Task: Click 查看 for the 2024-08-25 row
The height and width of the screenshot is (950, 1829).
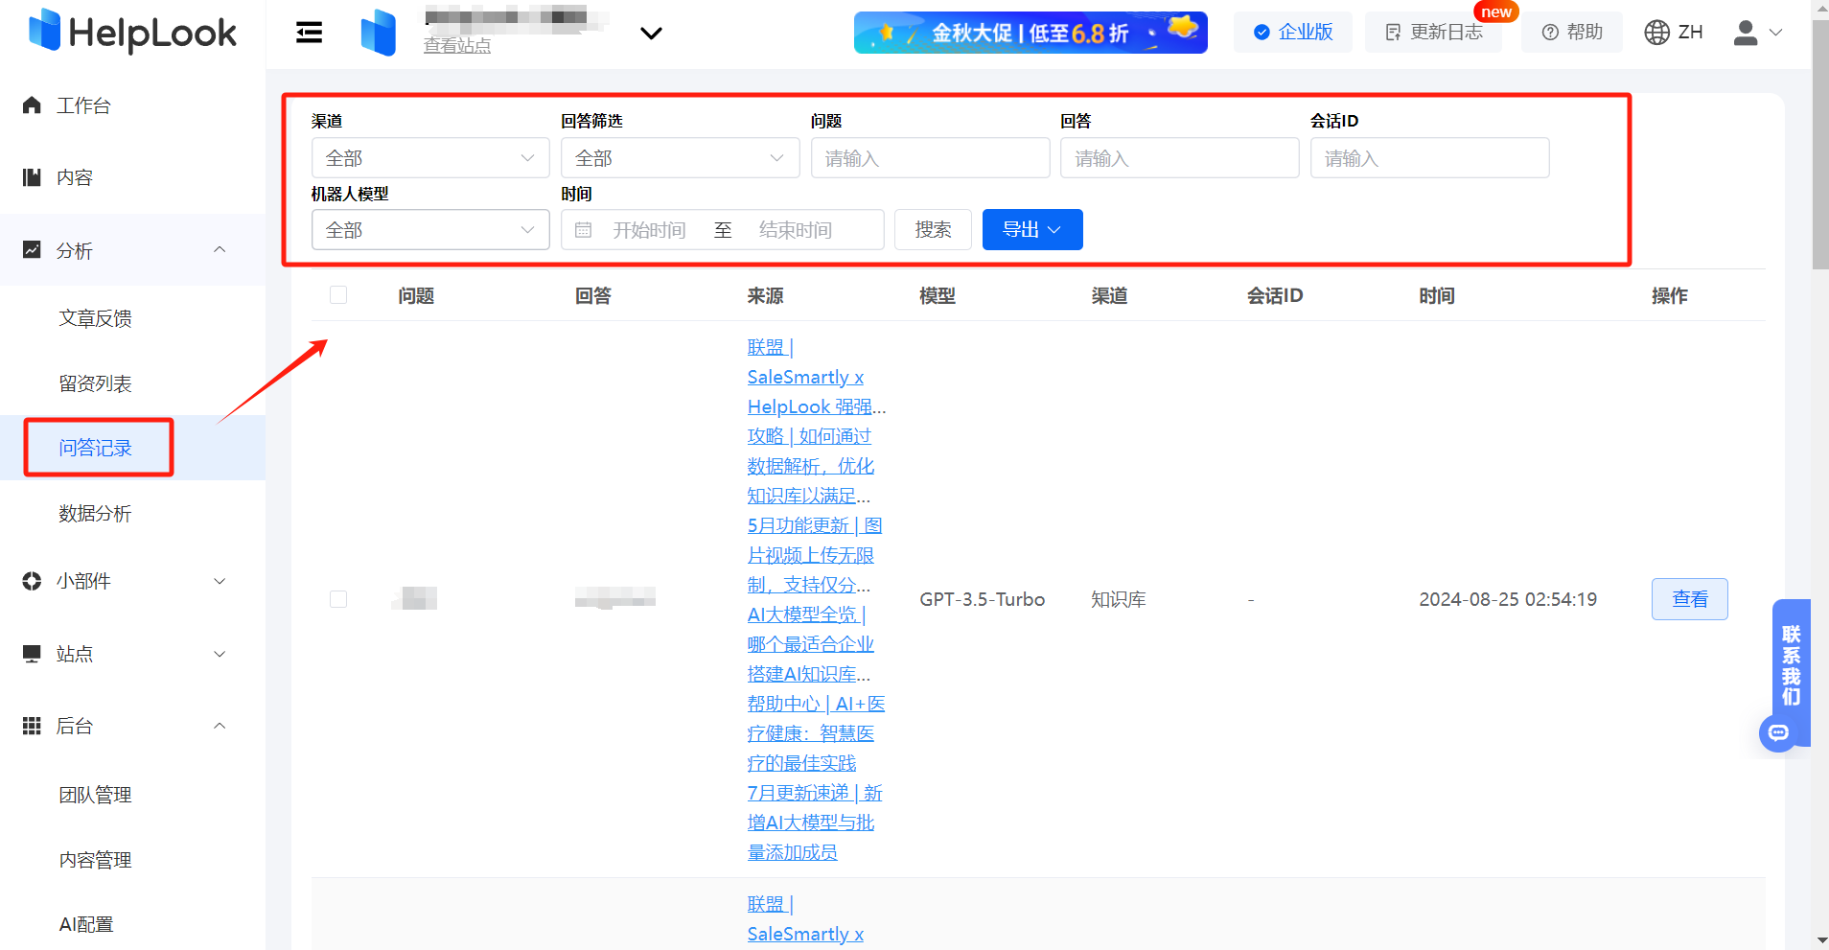Action: (x=1689, y=599)
